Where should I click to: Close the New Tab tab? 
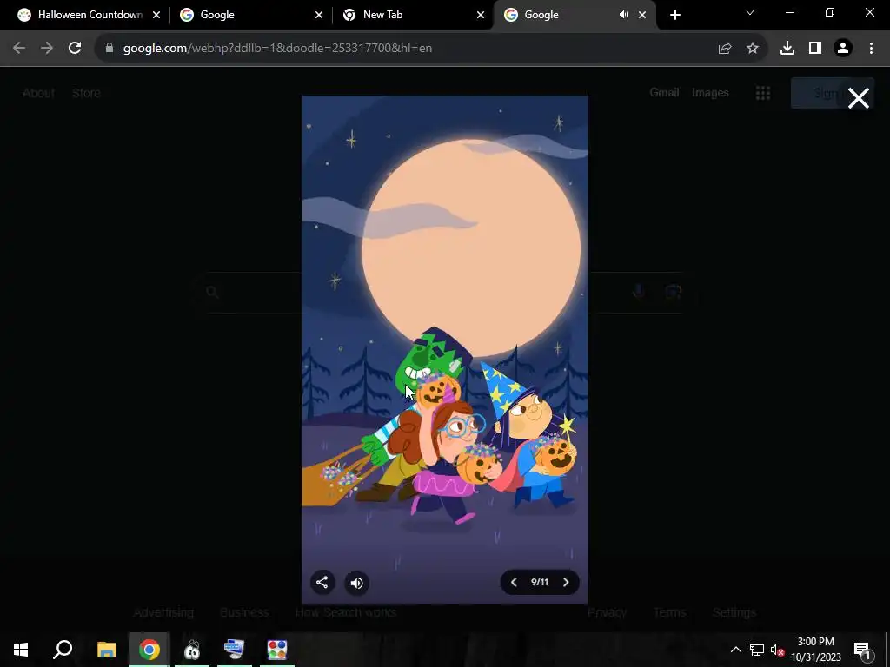coord(481,15)
